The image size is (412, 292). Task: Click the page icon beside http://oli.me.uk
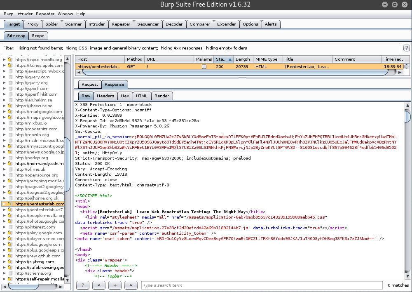pyautogui.click(x=11, y=169)
